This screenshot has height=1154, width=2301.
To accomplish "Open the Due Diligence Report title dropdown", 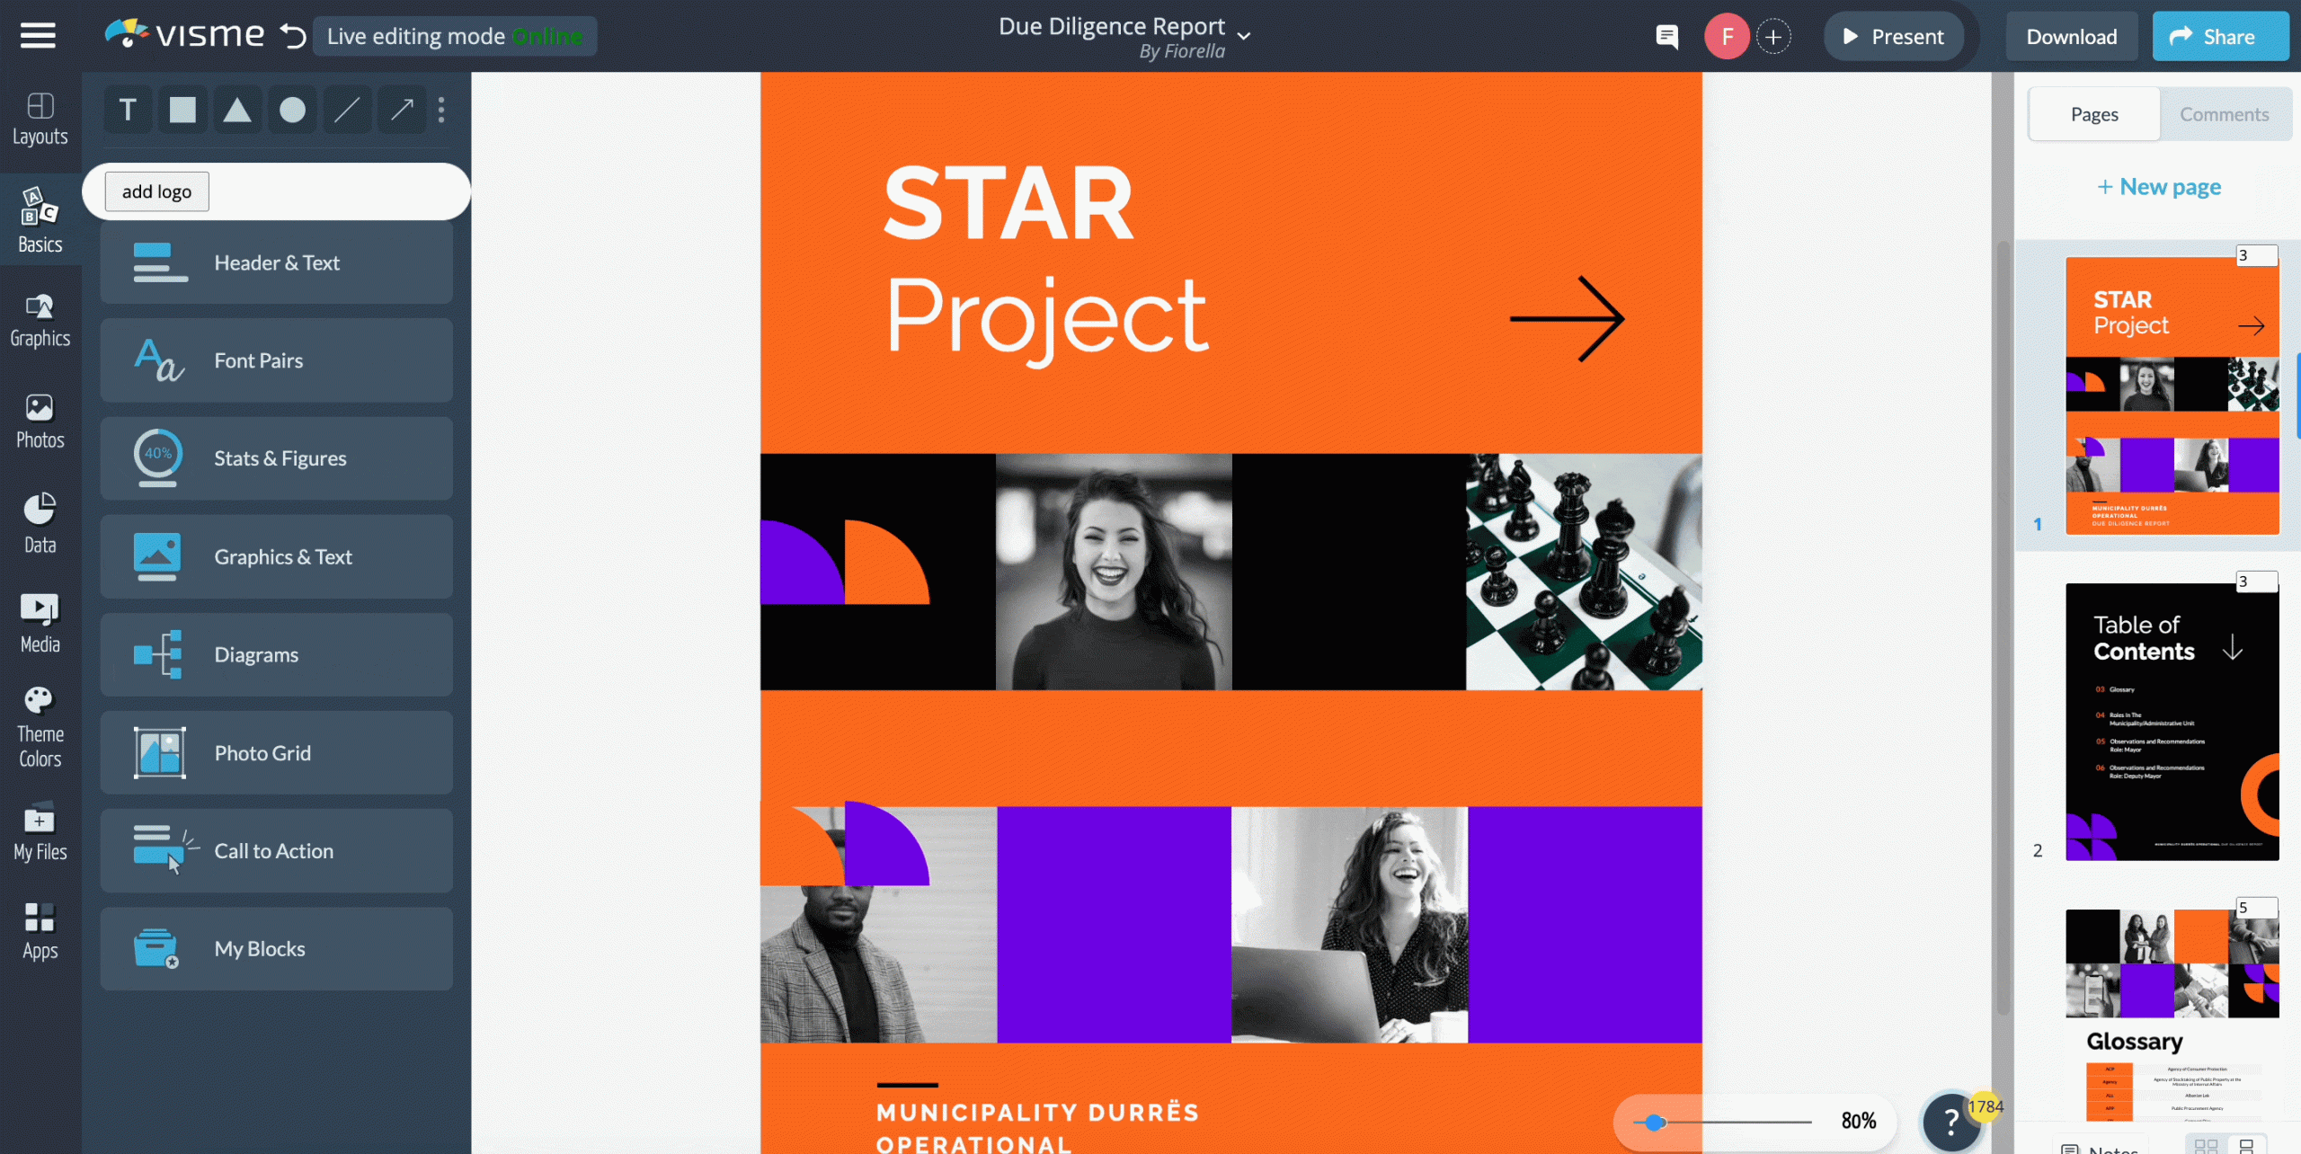I will 1244,35.
